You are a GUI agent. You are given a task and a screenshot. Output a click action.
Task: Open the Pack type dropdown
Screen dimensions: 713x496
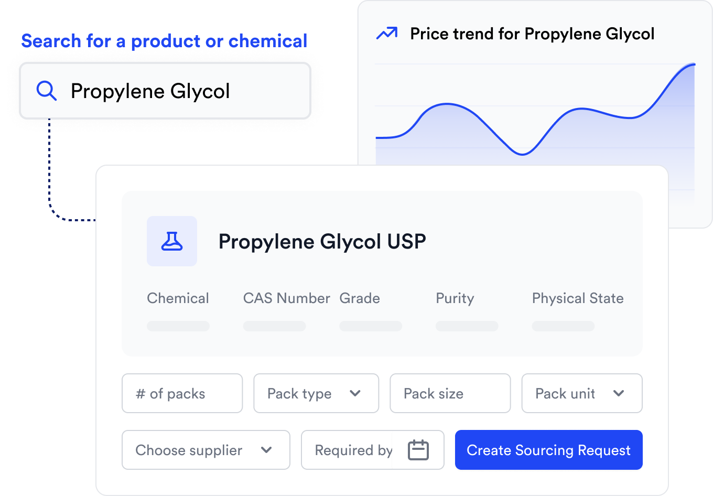tap(316, 393)
